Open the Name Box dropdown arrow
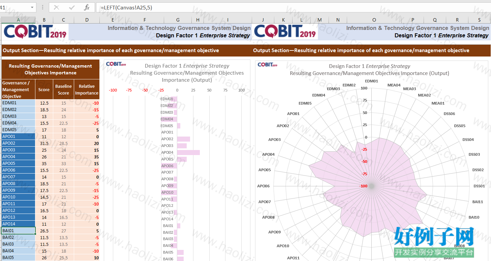The height and width of the screenshot is (261, 491). [32, 7]
